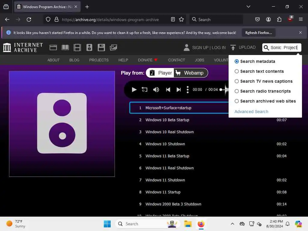Open the ABOUT menu item
308x231 pixels.
pos(54,60)
